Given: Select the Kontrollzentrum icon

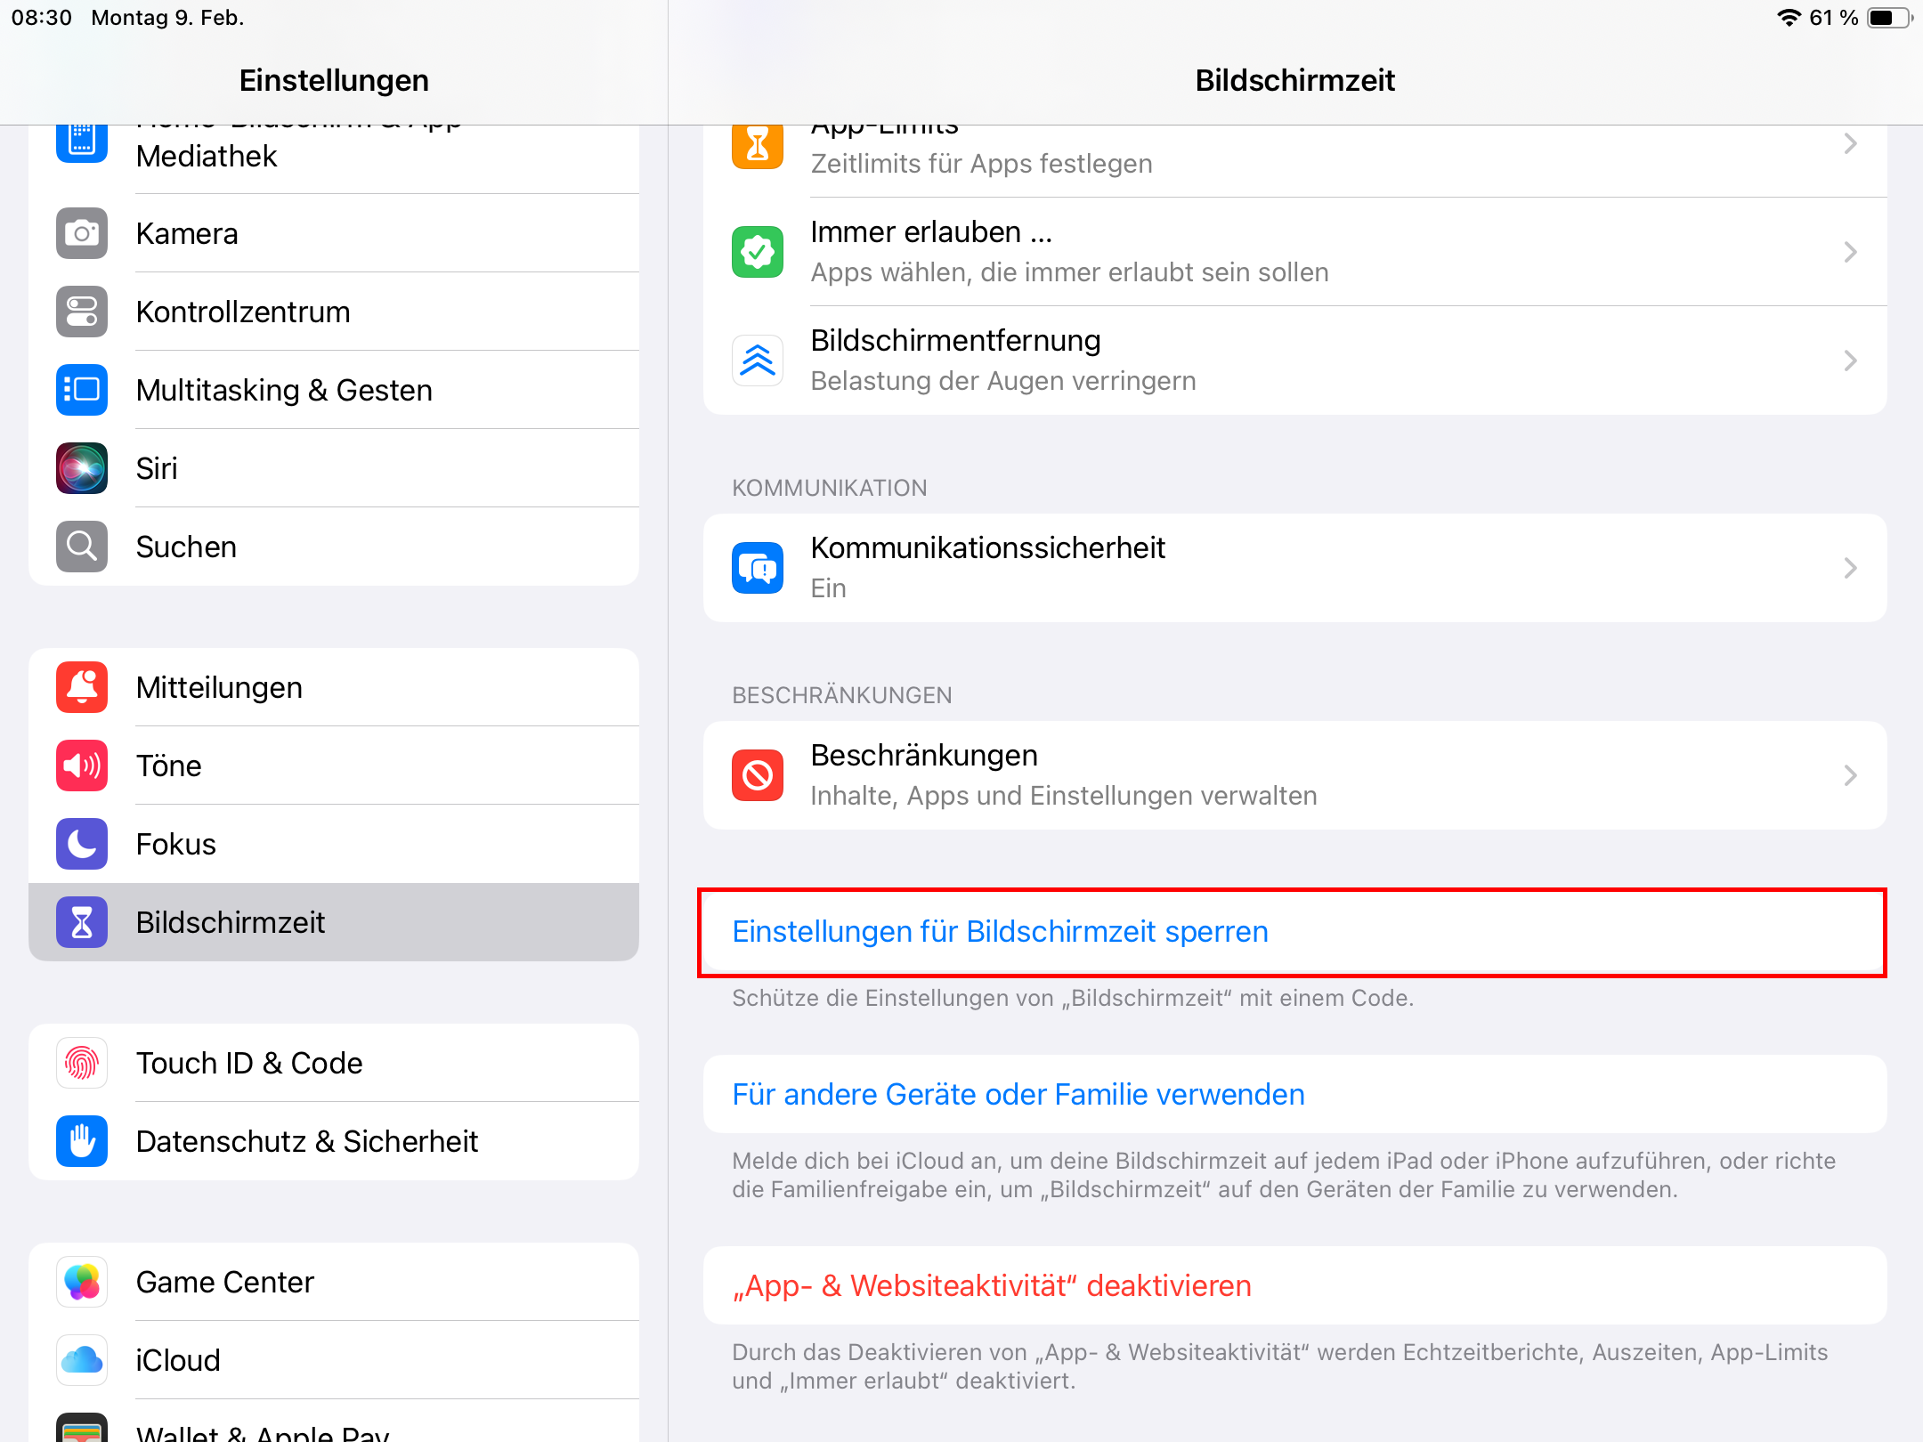Looking at the screenshot, I should (x=81, y=312).
